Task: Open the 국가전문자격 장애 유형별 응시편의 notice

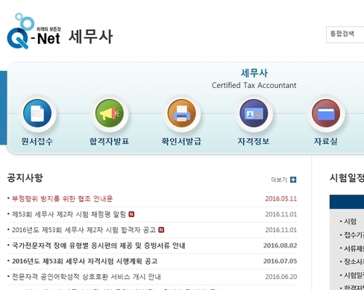Action: point(98,245)
